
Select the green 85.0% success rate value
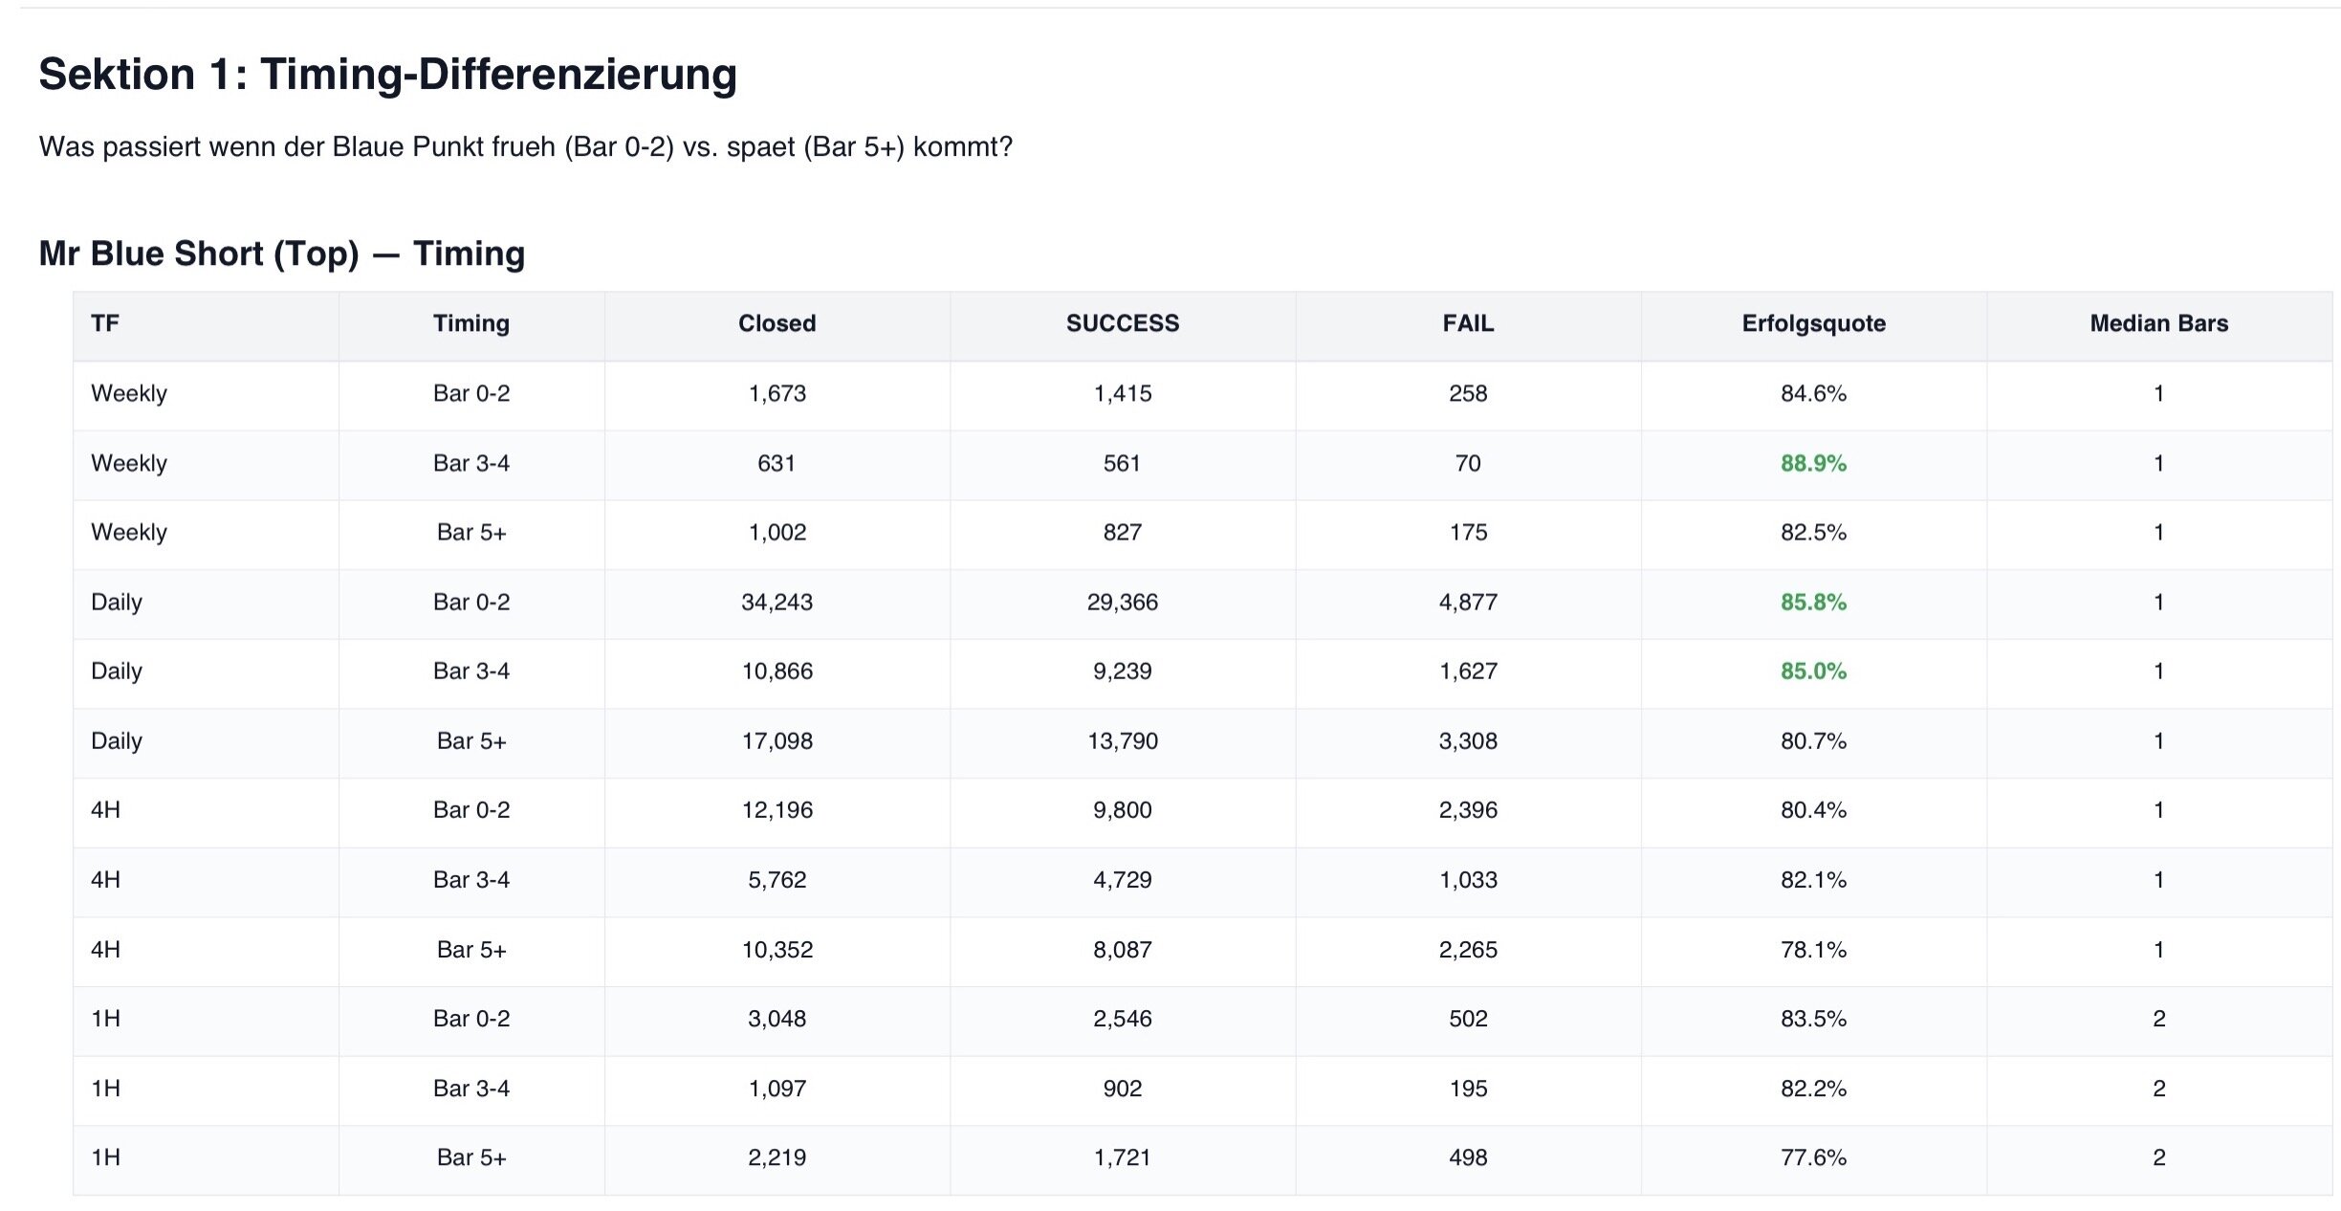[1813, 671]
